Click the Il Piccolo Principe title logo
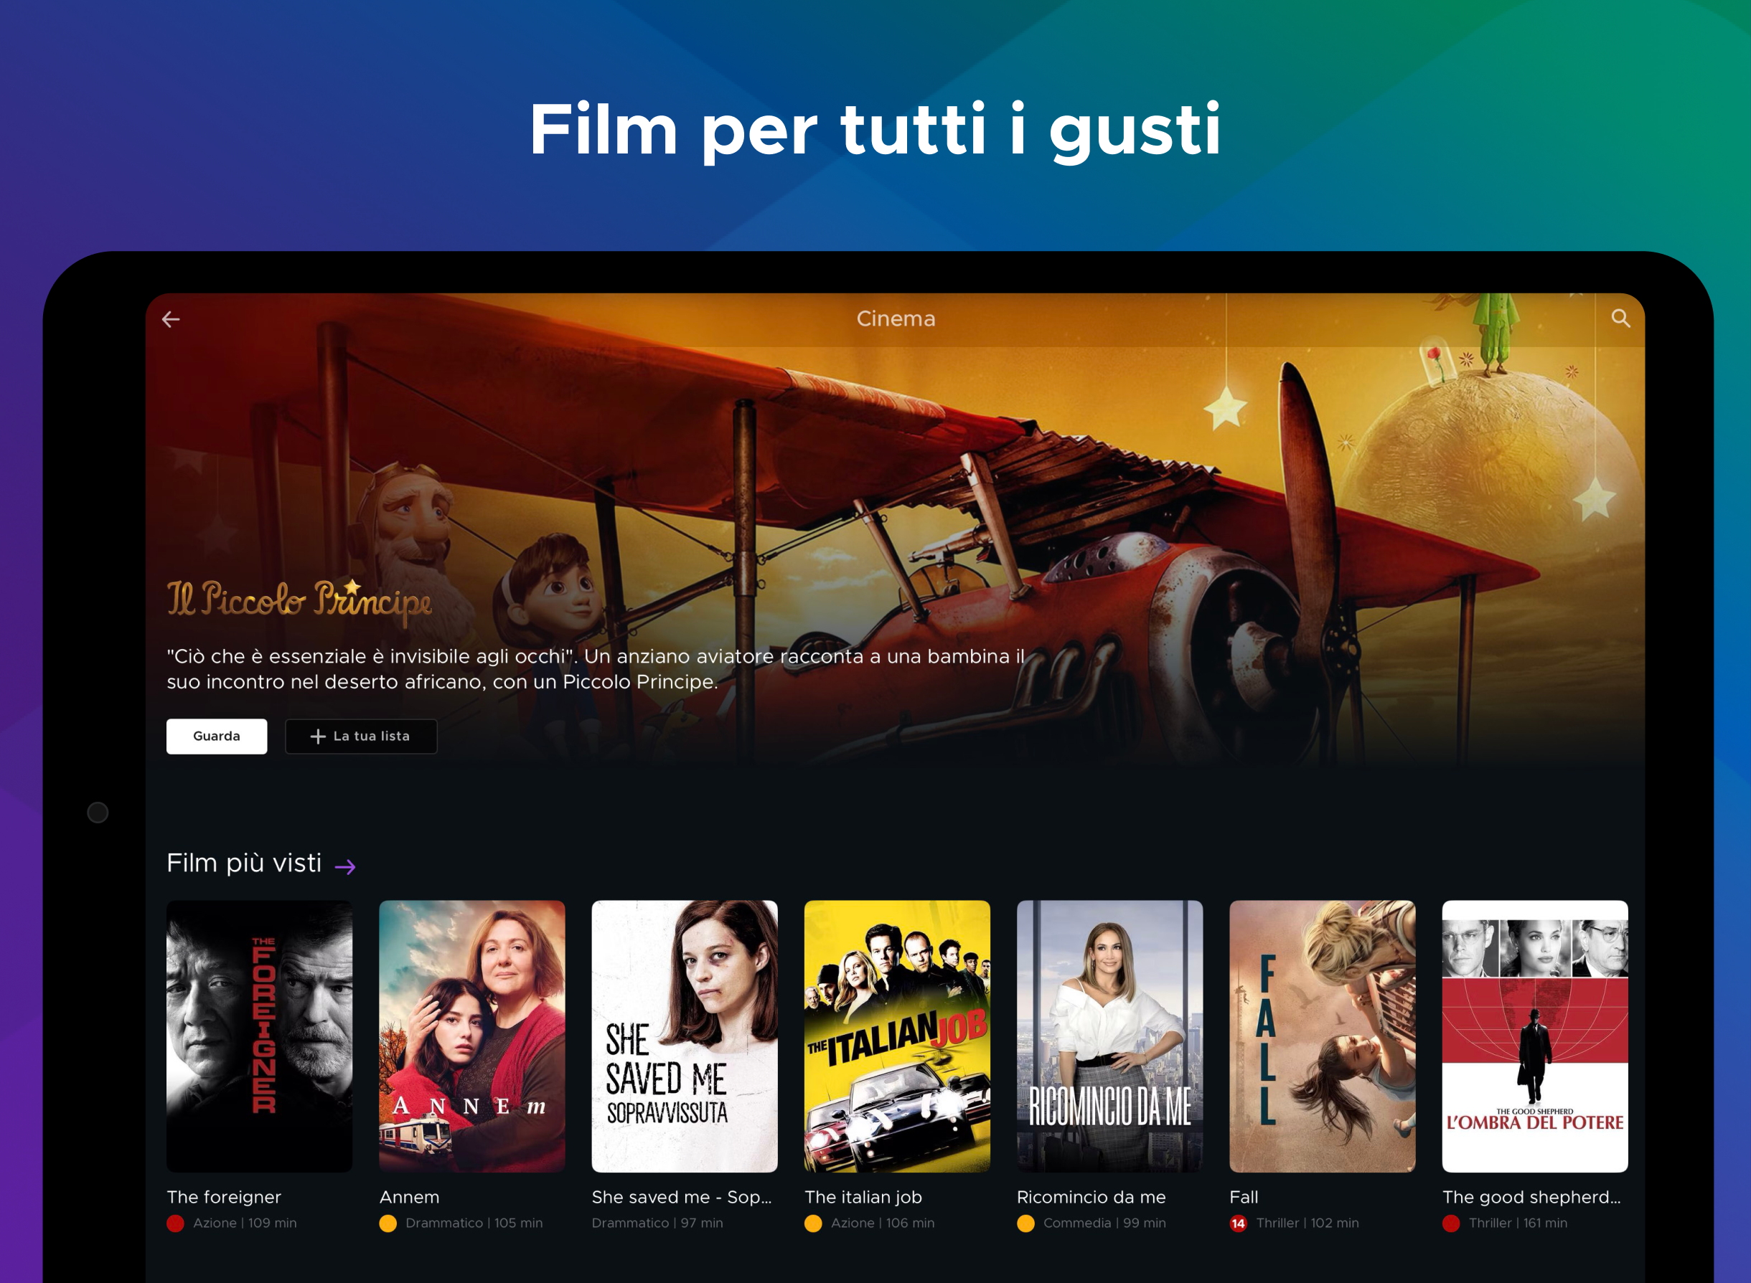Viewport: 1751px width, 1283px height. pos(299,602)
